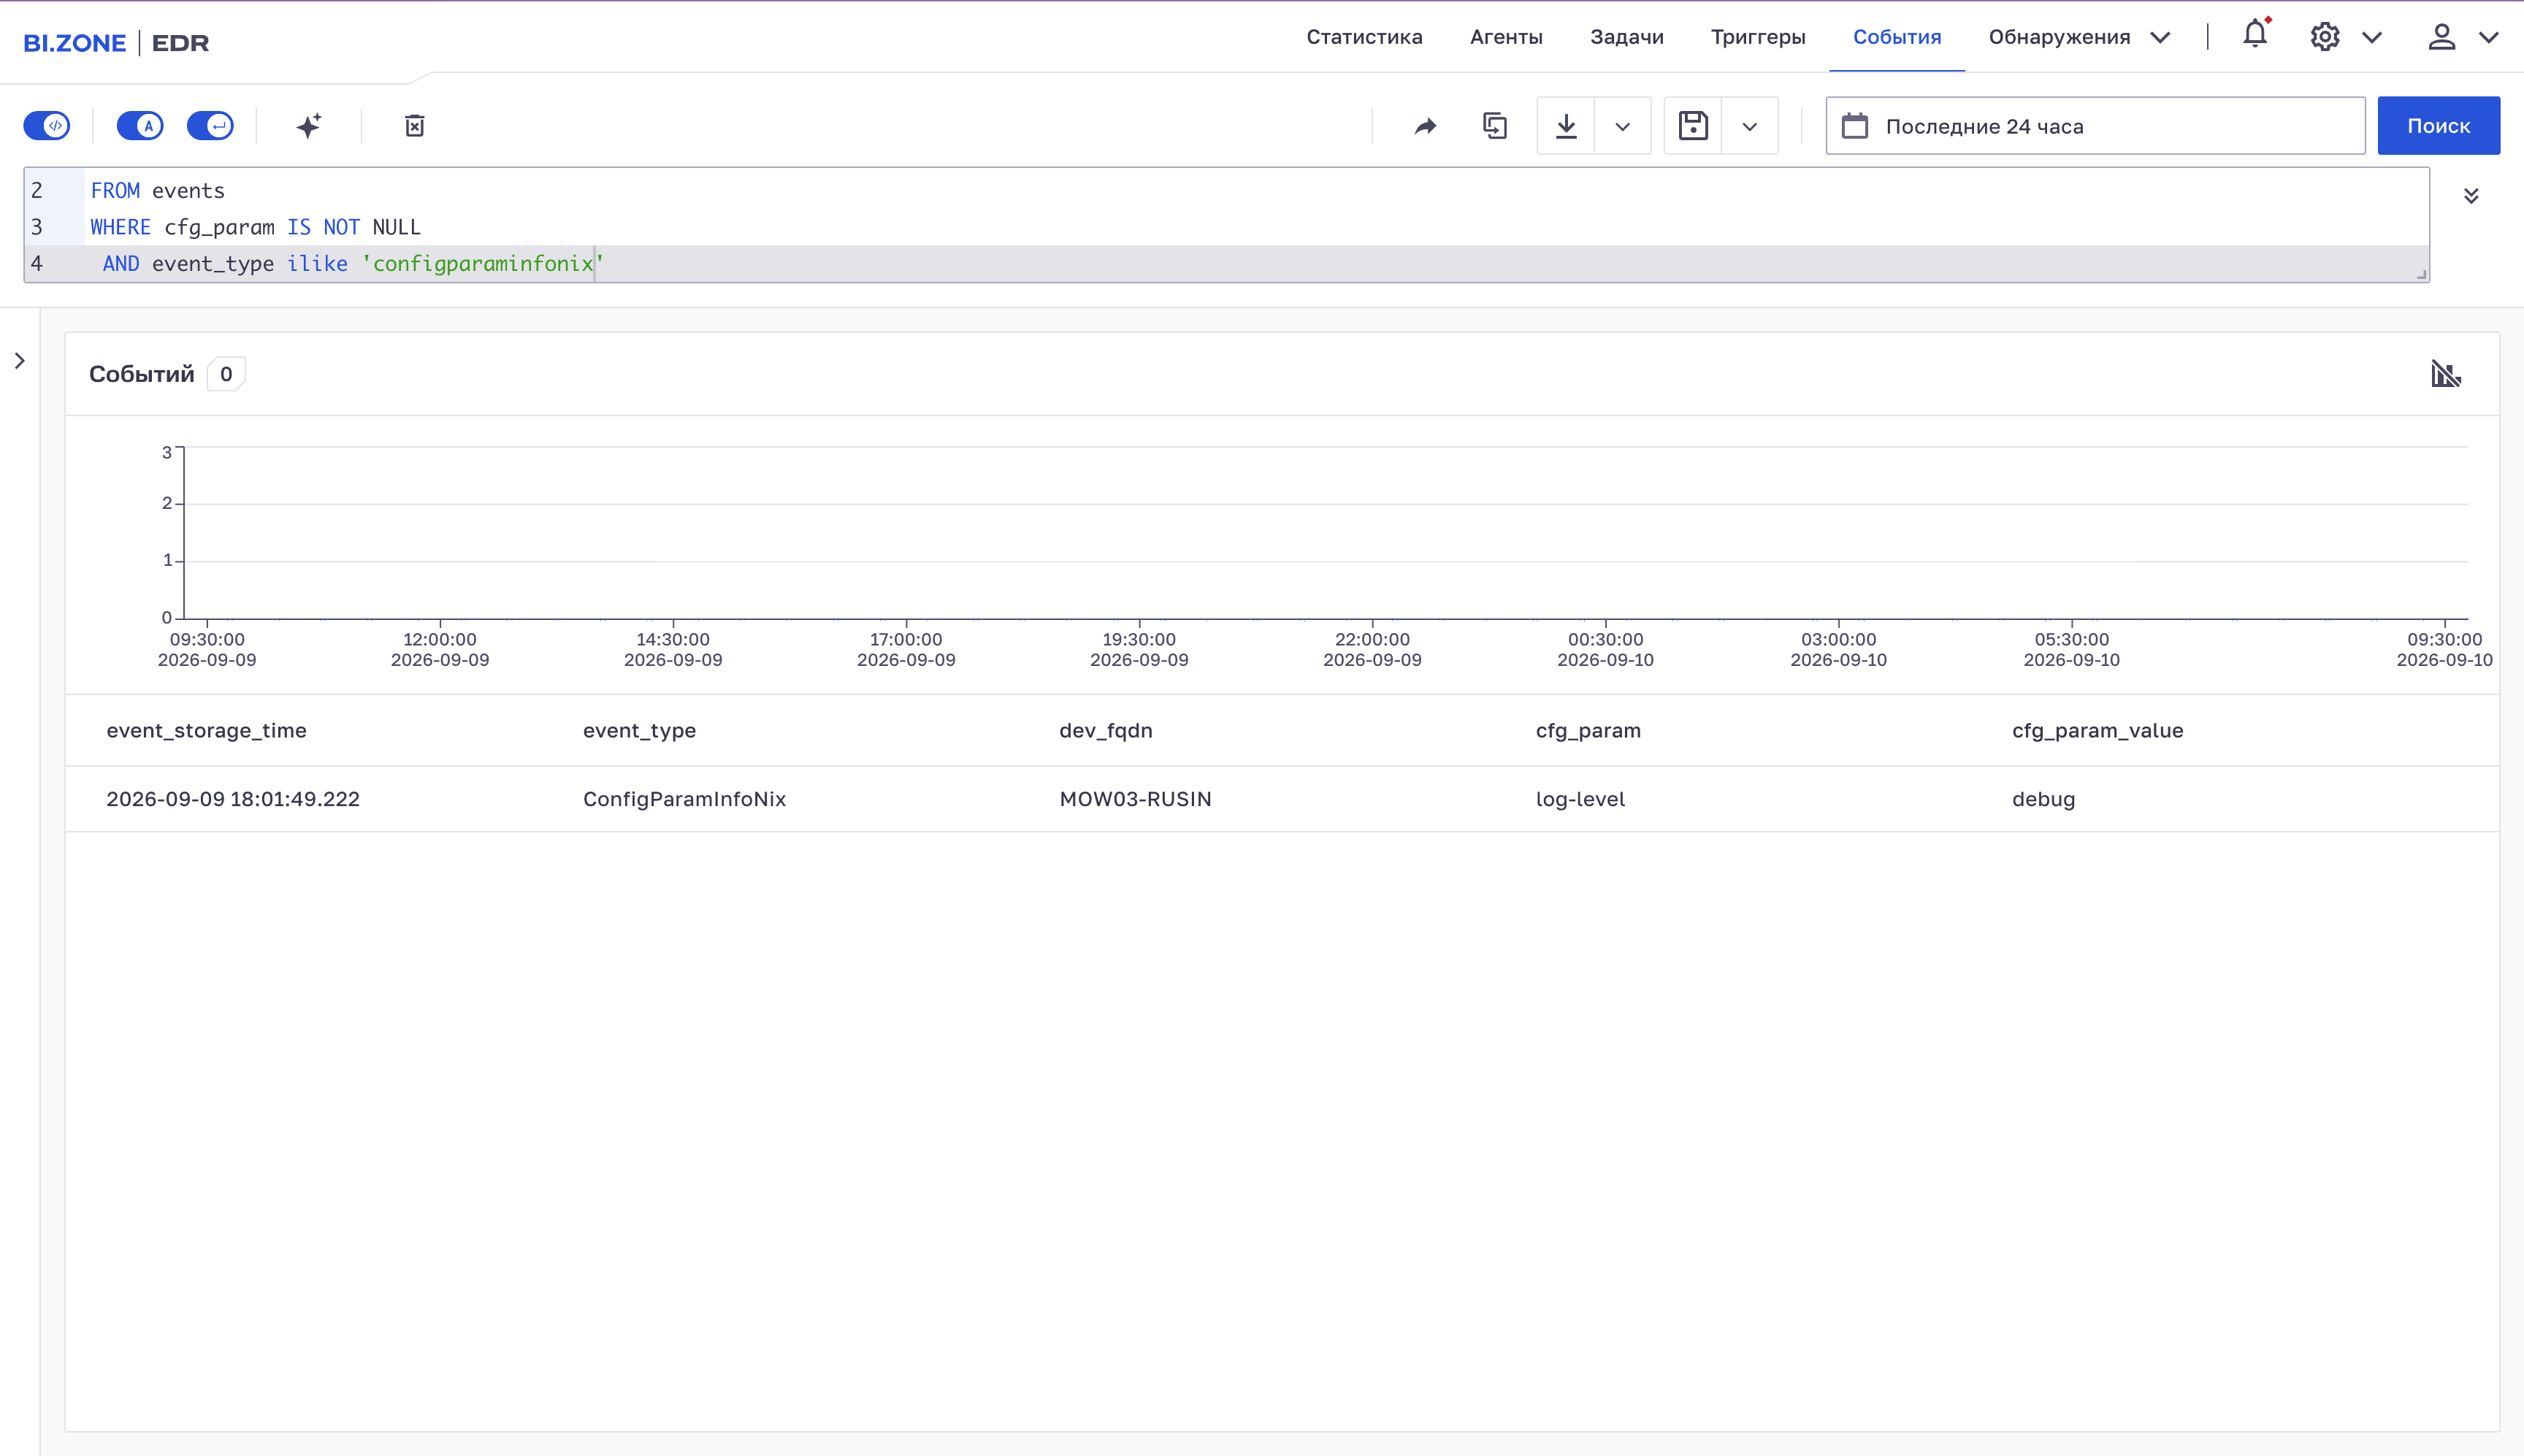Open the 'Последние 24 часа' time range picker
The height and width of the screenshot is (1456, 2524).
2095,126
